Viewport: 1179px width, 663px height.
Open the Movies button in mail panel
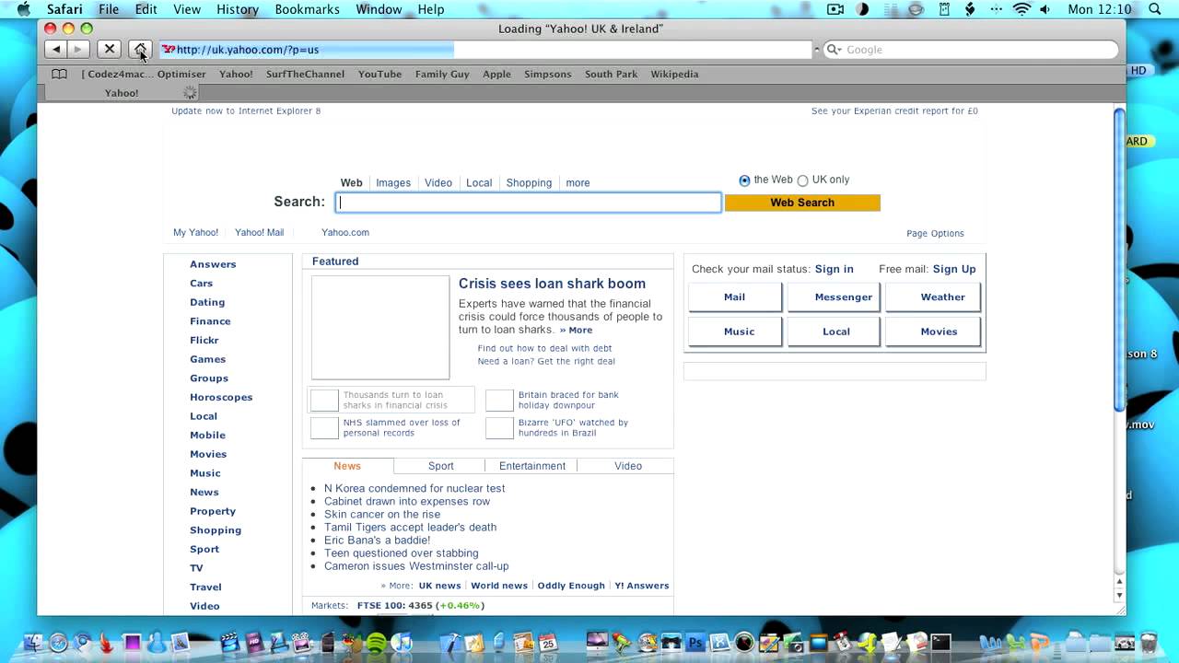point(934,331)
